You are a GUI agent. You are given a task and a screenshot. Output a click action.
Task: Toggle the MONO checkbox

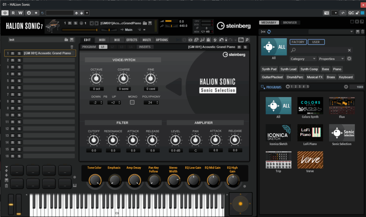(x=132, y=102)
